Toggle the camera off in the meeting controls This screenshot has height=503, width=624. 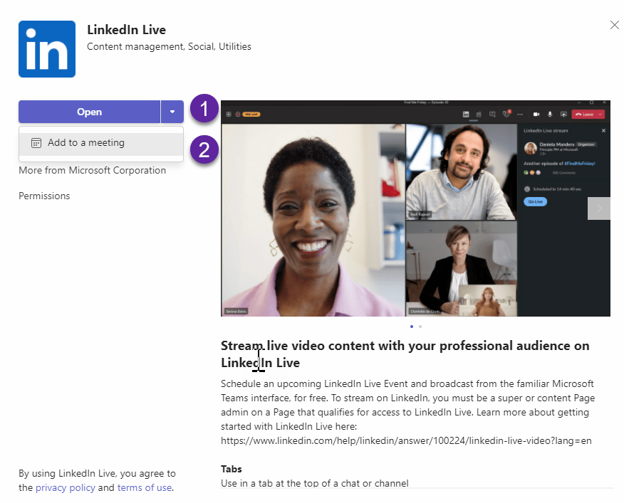pos(536,114)
